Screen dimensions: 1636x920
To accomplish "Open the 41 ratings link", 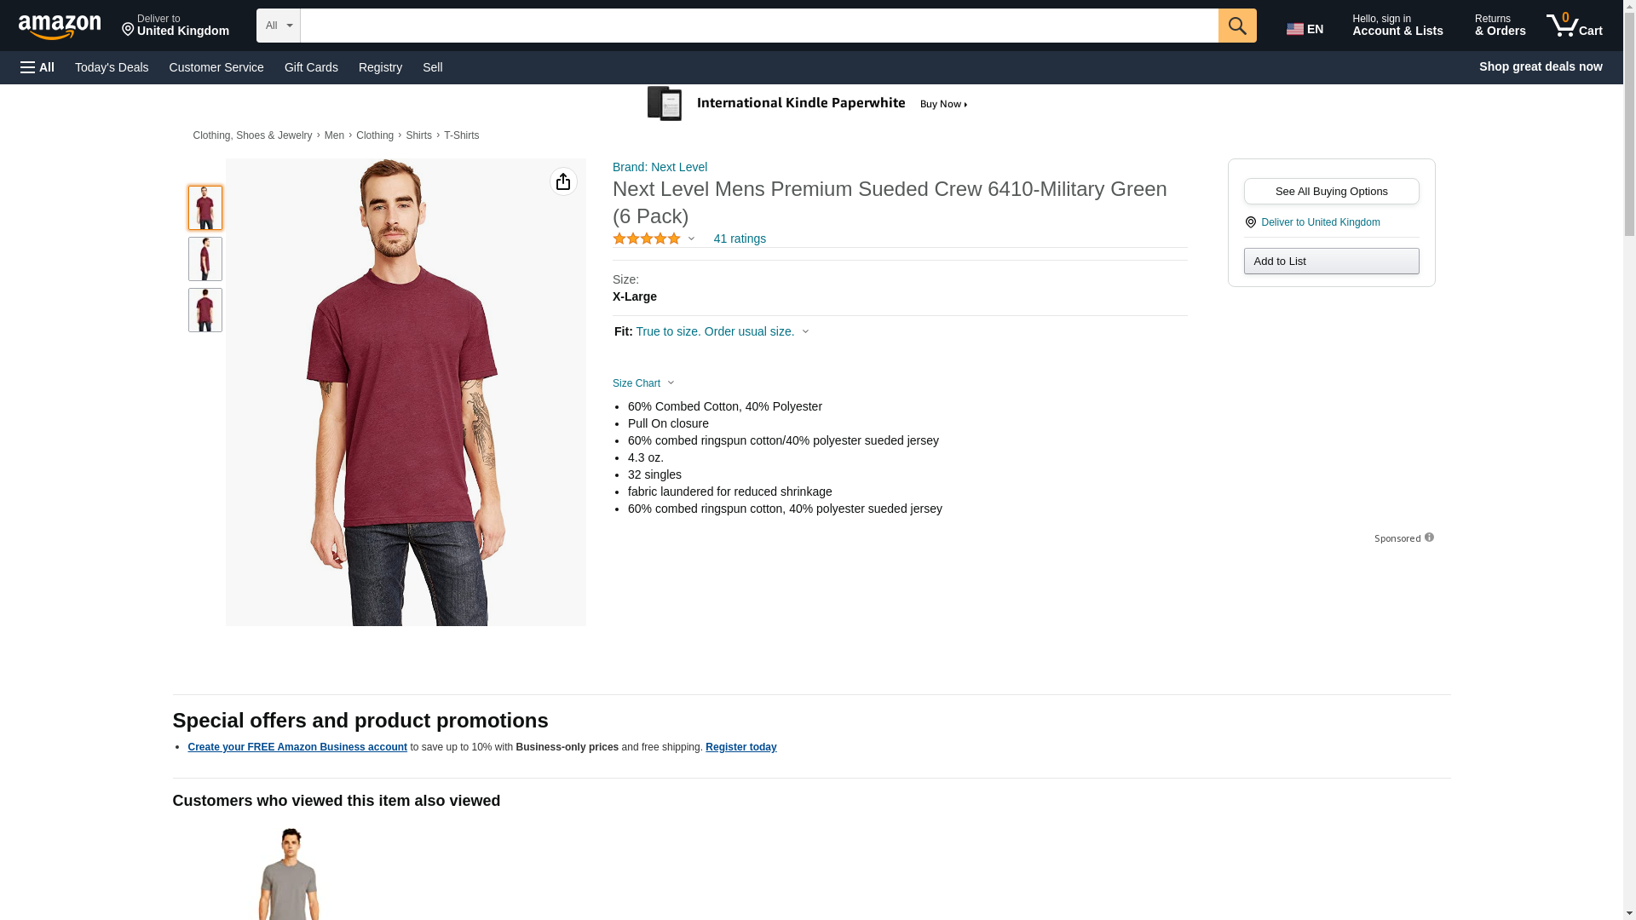I will tap(740, 239).
